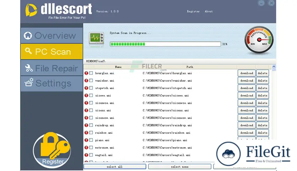Click the File Repair wrench icon
The image size is (297, 171).
click(x=29, y=68)
